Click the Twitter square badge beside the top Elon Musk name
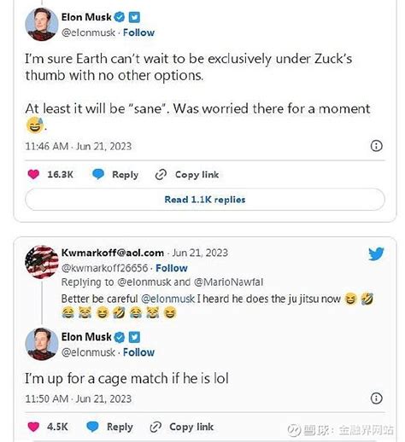This screenshot has height=442, width=405. pos(134,17)
